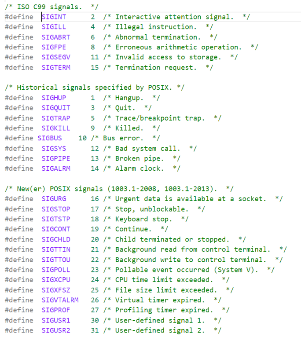The height and width of the screenshot is (337, 301).
Task: Click 'CPU time limit exceeded.' comment
Action: (166, 280)
